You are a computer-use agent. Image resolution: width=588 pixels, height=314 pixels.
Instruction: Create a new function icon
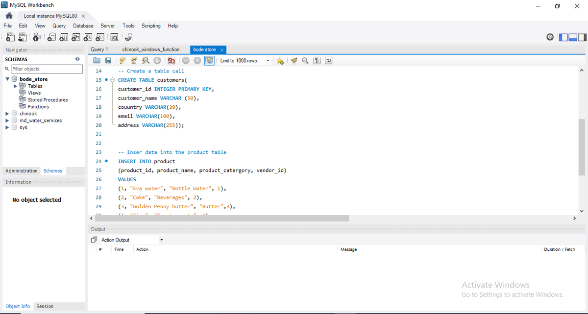tap(100, 37)
